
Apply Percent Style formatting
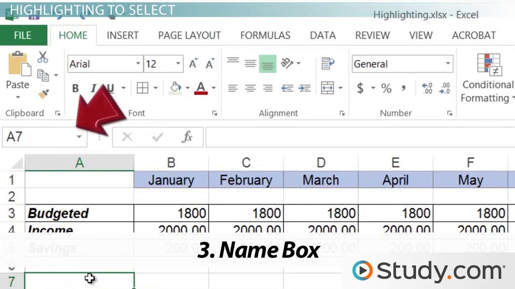pyautogui.click(x=386, y=88)
